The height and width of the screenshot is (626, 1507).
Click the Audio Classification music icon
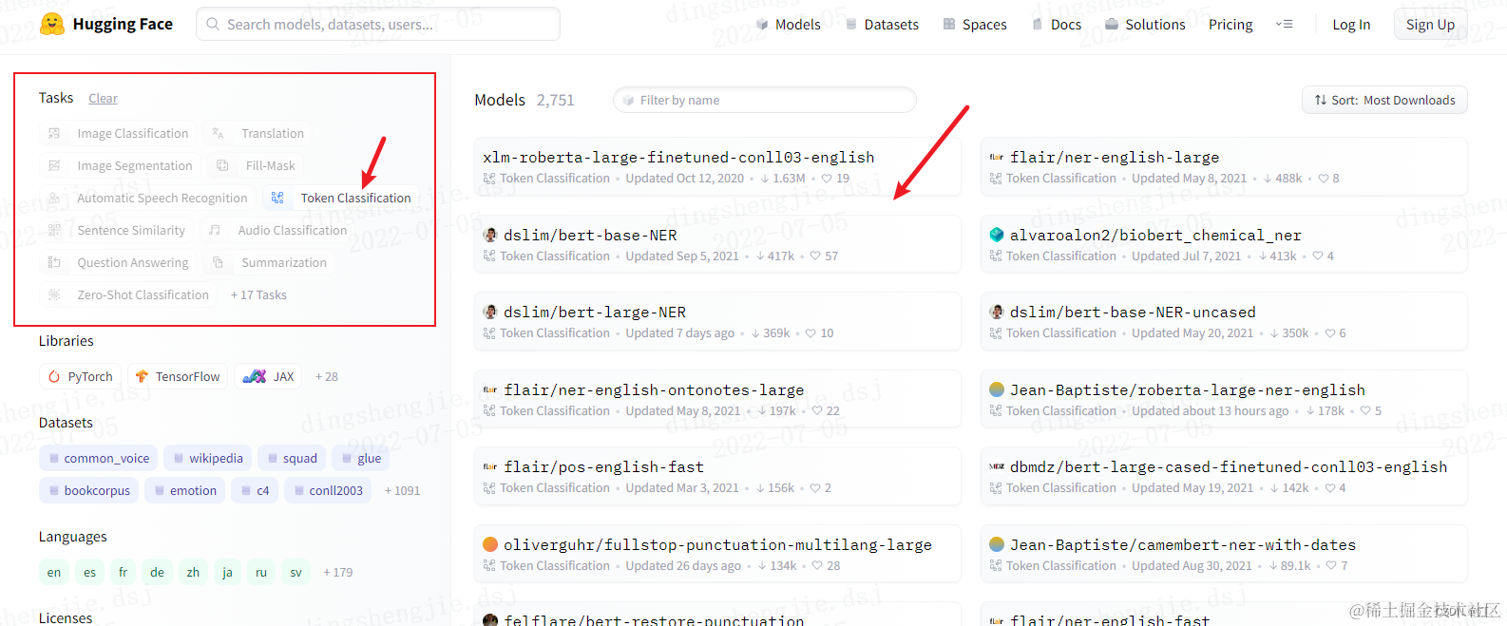coord(215,230)
